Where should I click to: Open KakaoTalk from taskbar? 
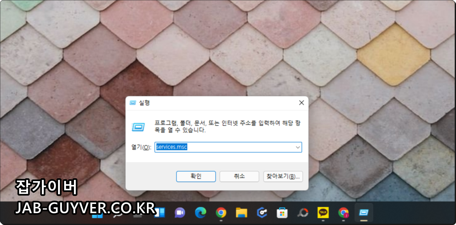(x=323, y=213)
